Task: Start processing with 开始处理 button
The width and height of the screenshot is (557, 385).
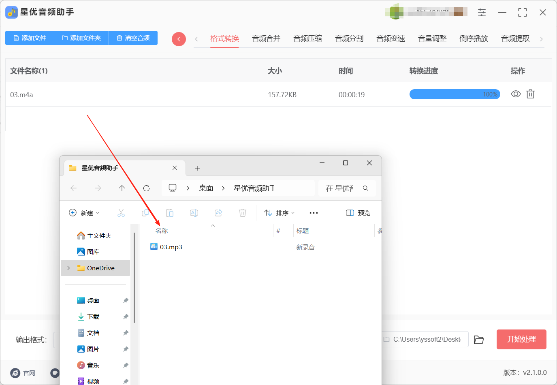Action: 521,339
